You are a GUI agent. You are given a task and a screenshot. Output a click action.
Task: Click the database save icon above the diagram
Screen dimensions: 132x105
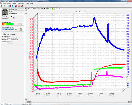26,9
